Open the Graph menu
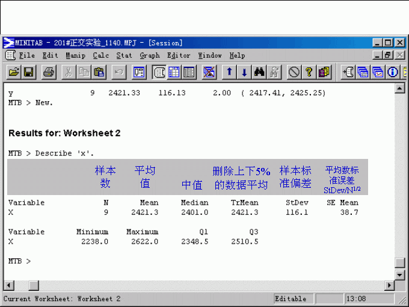Screen dimensions: 409x307 point(149,55)
